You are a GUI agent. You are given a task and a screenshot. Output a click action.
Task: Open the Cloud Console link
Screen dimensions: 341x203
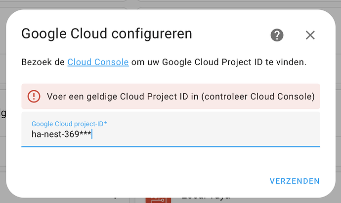(98, 62)
